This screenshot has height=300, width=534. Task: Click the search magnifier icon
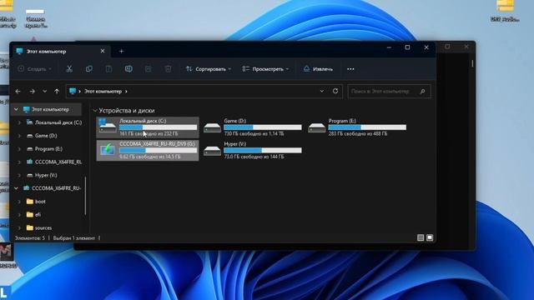423,91
